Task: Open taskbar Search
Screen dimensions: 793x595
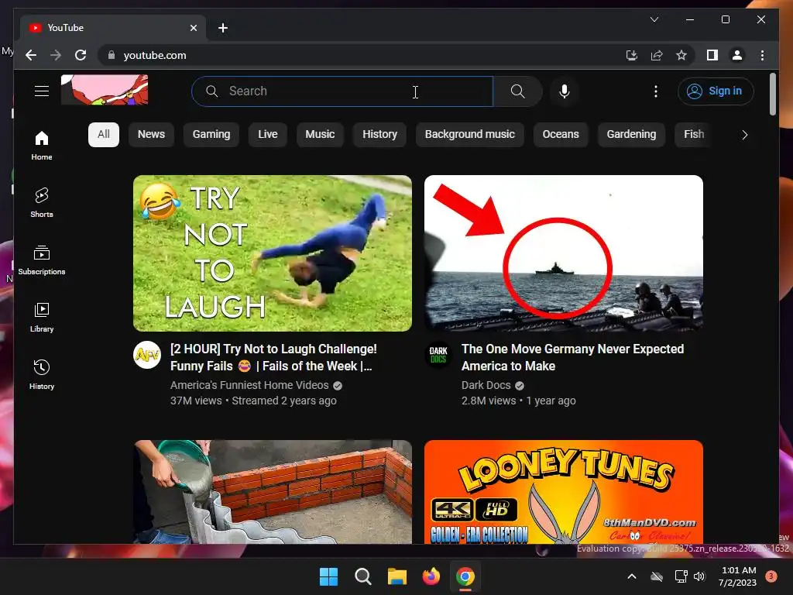Action: pos(362,576)
